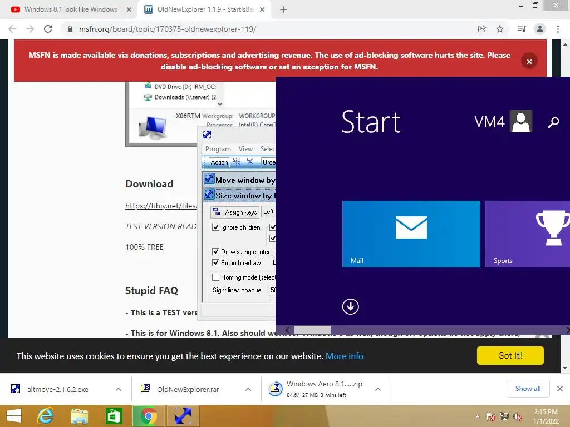Select Size window by row
The image size is (570, 427).
point(239,196)
